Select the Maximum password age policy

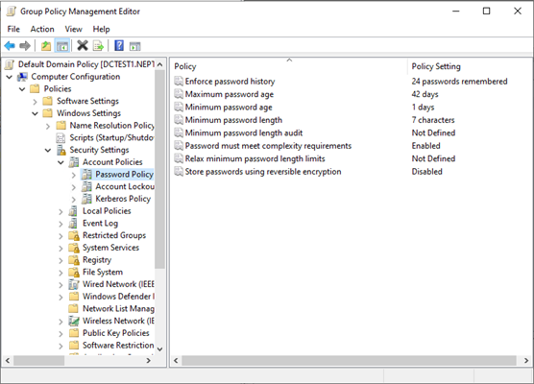(x=229, y=94)
